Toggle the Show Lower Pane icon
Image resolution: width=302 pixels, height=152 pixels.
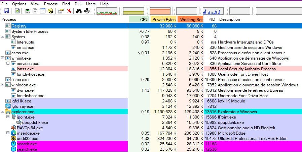click(43, 11)
